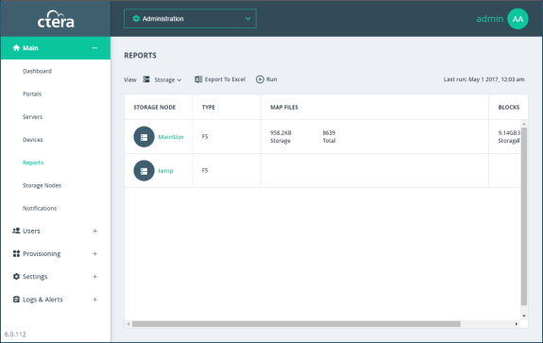
Task: Open the Storage view dropdown
Action: [168, 79]
